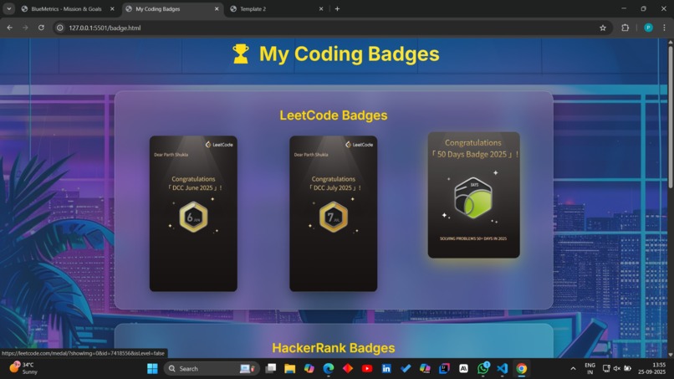Open the tab search dropdown arrow

pyautogui.click(x=8, y=8)
